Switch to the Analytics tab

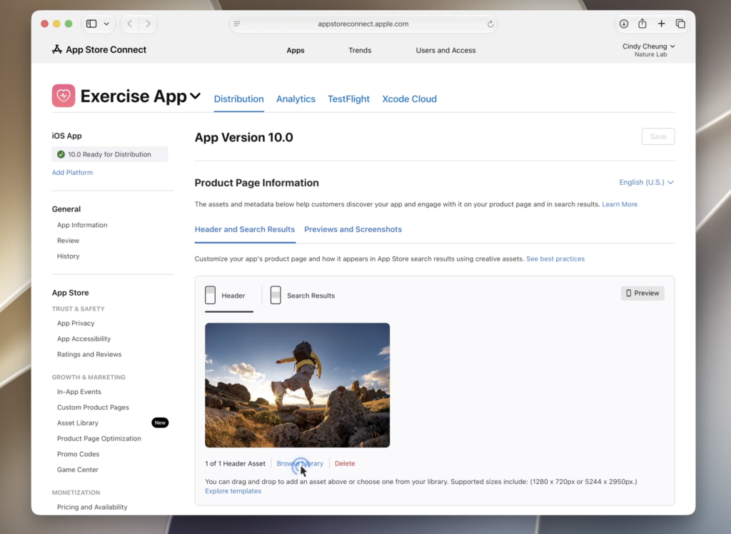point(296,99)
